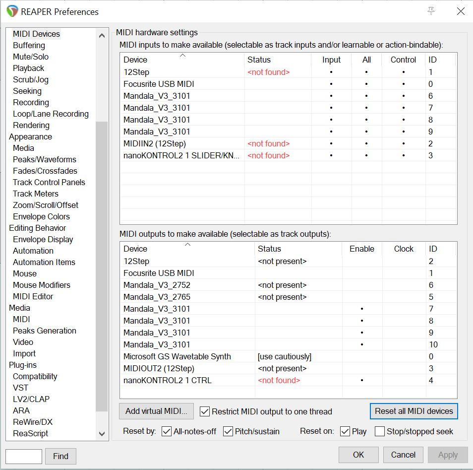Click the OK button to confirm
473x470 pixels.
tap(358, 455)
